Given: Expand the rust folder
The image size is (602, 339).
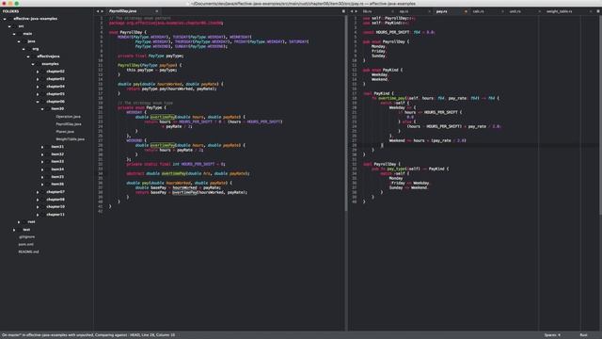Looking at the screenshot, I should pyautogui.click(x=19, y=222).
